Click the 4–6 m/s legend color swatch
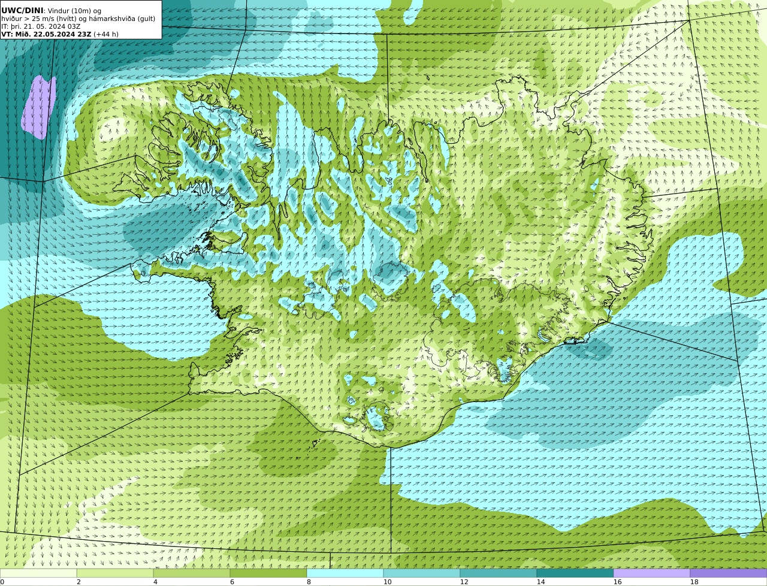The image size is (767, 586). tap(192, 573)
